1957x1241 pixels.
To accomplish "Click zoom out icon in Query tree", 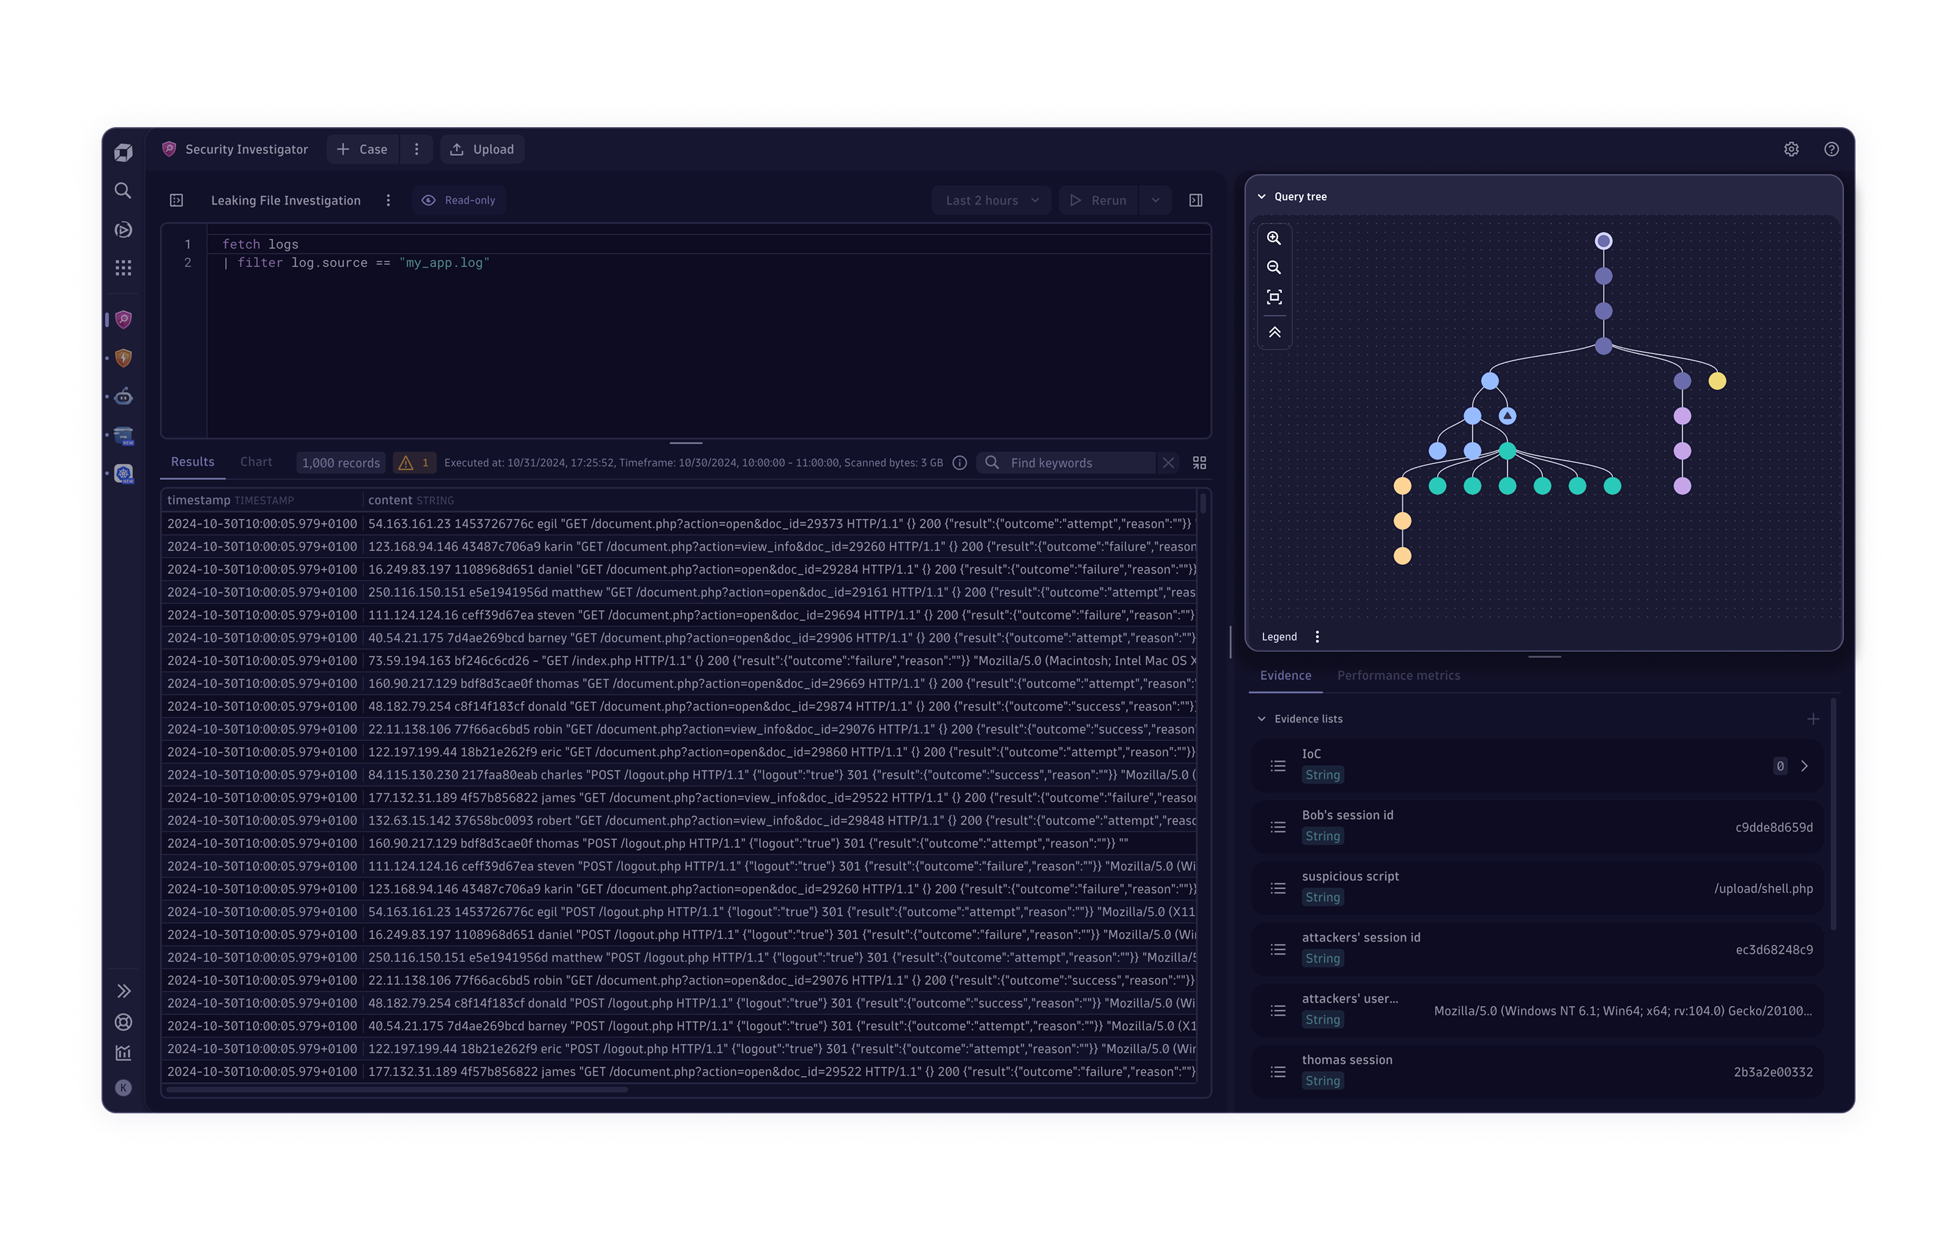I will (x=1273, y=267).
